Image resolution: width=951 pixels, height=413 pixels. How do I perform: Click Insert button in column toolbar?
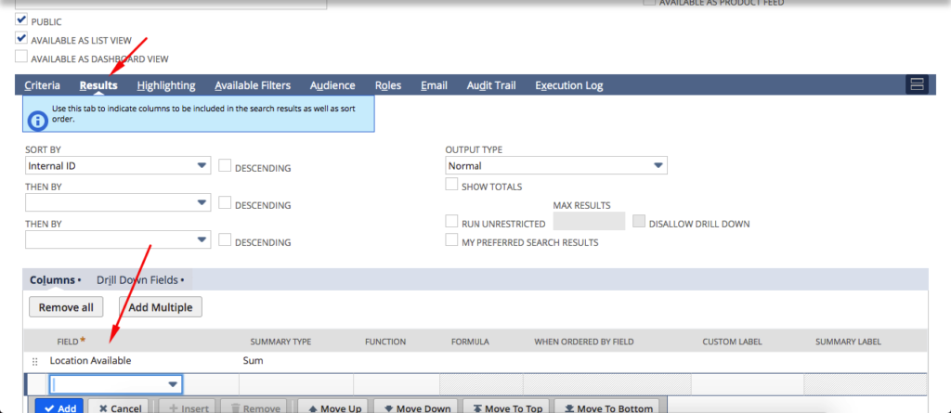coord(187,407)
